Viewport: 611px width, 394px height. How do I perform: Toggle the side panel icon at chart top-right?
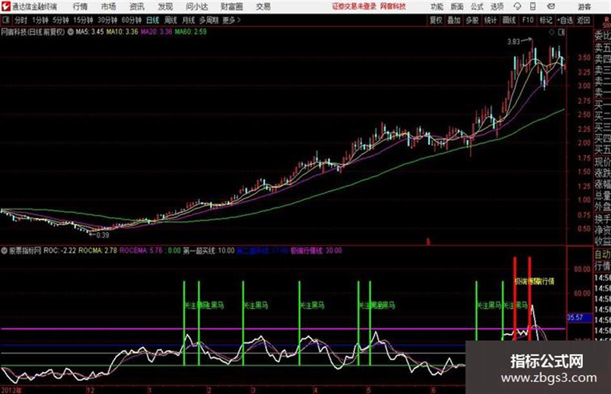561,32
